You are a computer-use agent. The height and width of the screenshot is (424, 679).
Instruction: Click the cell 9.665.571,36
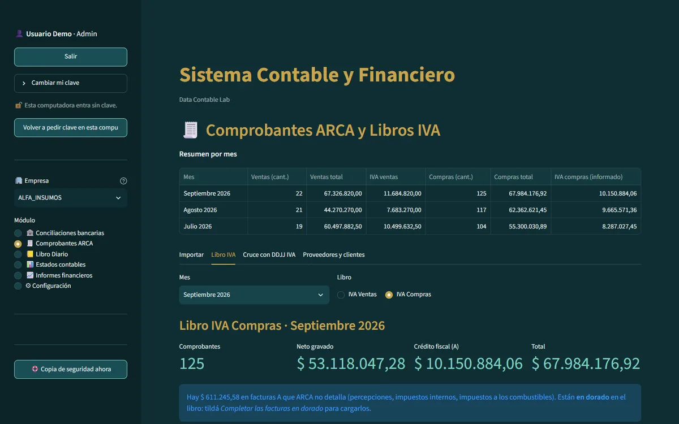pos(596,210)
